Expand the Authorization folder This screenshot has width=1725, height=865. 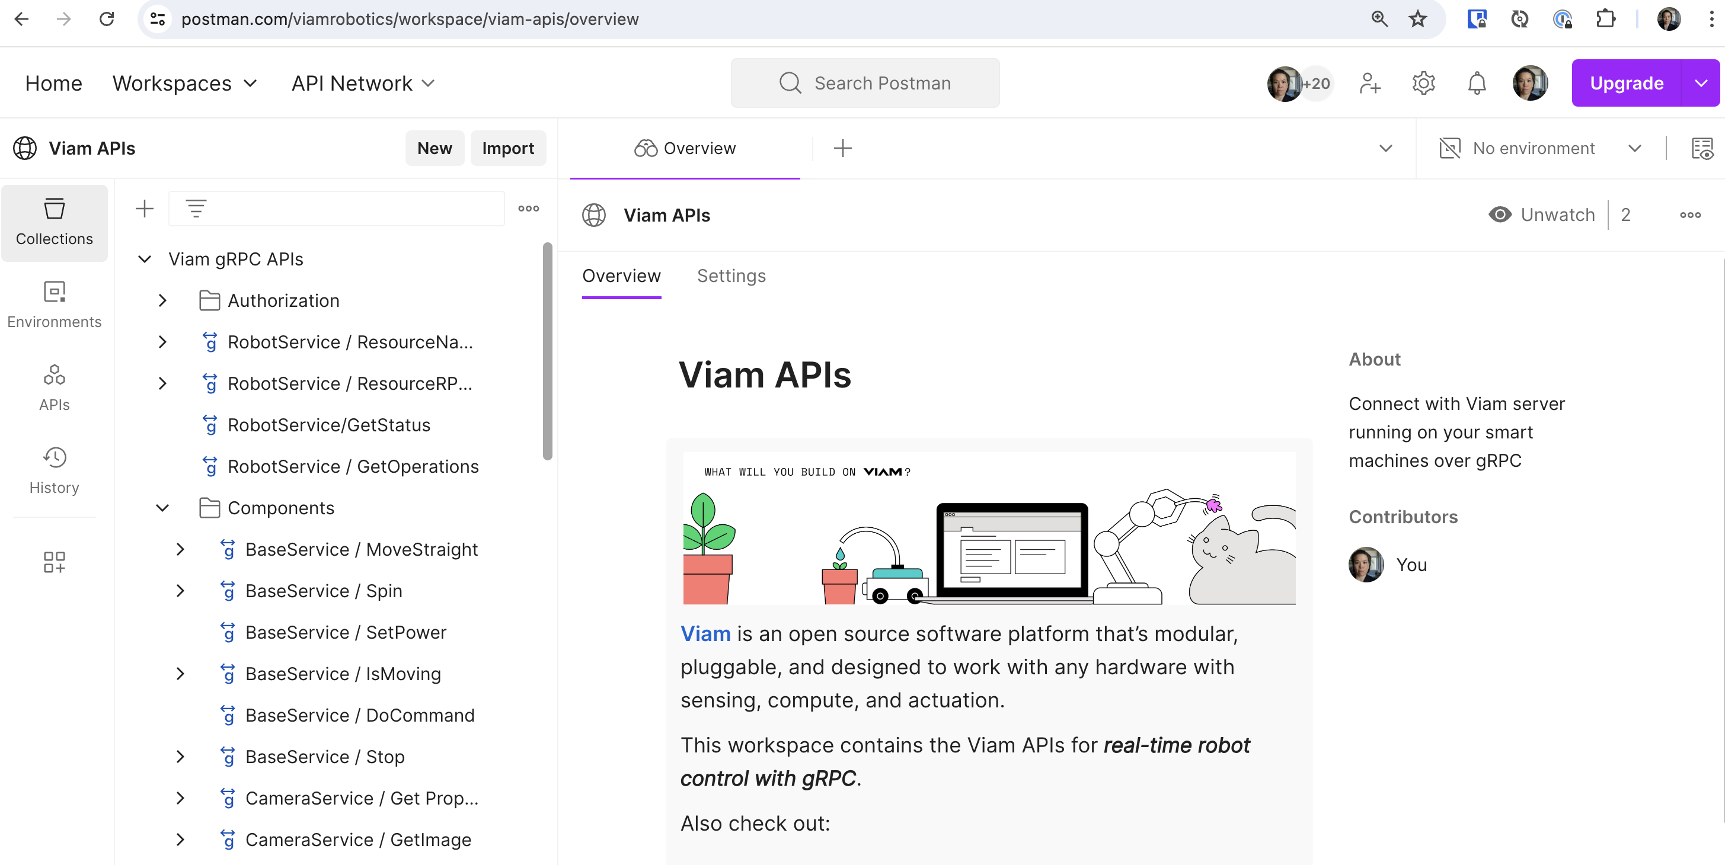(x=162, y=300)
